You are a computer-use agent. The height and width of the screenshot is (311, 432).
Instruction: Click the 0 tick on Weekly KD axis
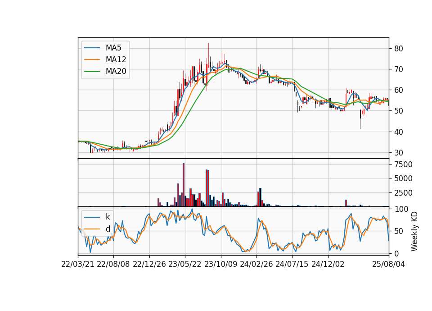[x=396, y=253]
